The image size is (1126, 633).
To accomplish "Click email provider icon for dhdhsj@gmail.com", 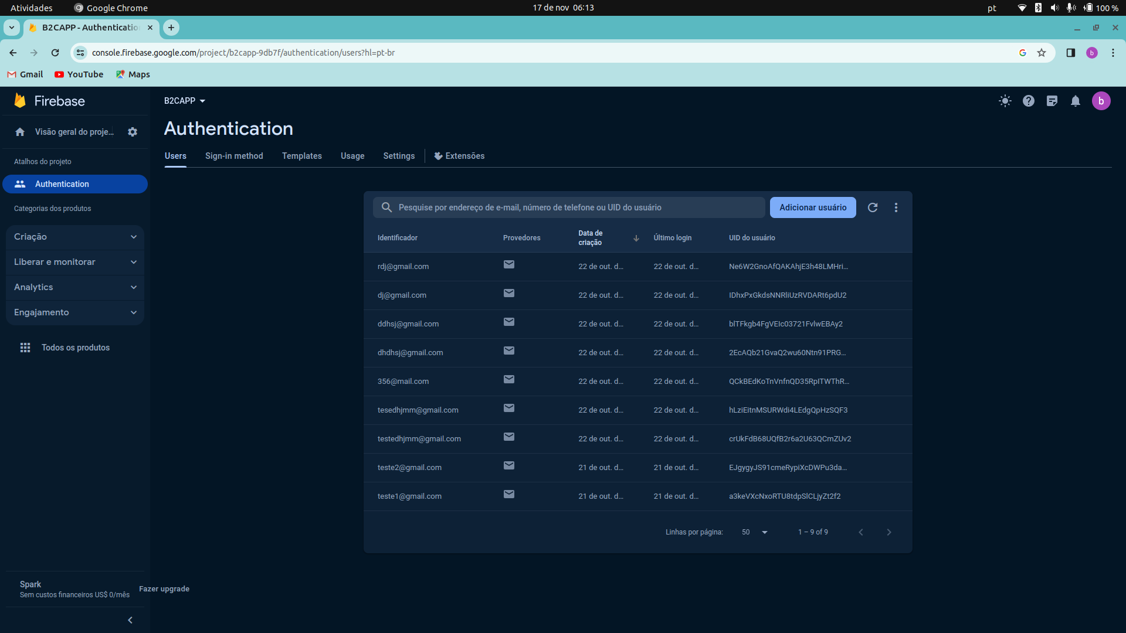I will [509, 350].
